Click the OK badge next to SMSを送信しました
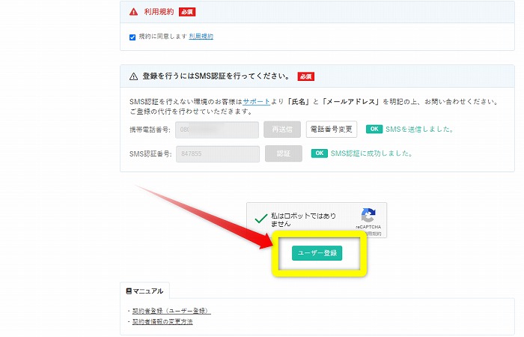The width and height of the screenshot is (524, 337). click(x=374, y=129)
